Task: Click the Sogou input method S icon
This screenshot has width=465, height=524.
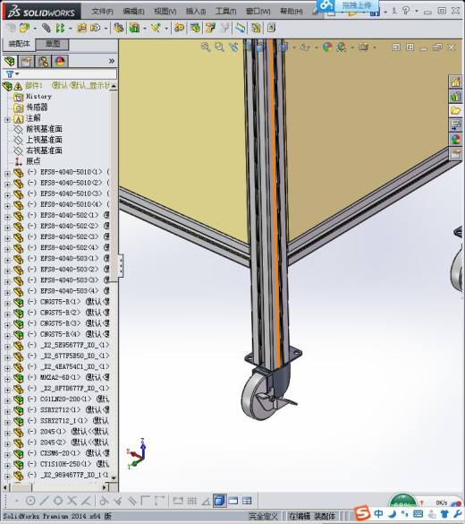Action: click(x=362, y=513)
